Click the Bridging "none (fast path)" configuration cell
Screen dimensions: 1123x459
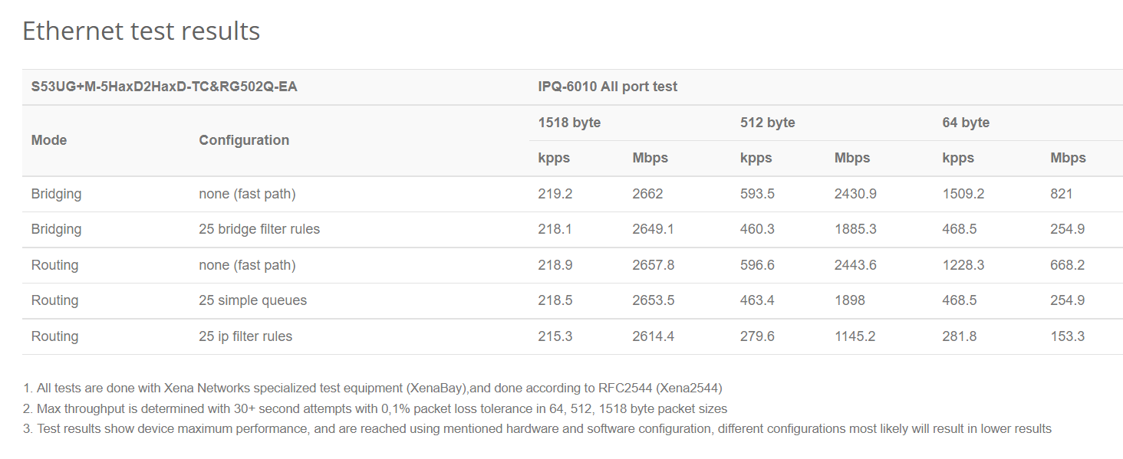pyautogui.click(x=247, y=194)
